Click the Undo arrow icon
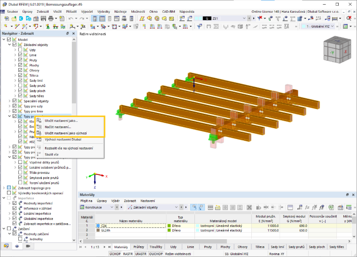Image resolution: width=357 pixels, height=257 pixels. coord(71,18)
